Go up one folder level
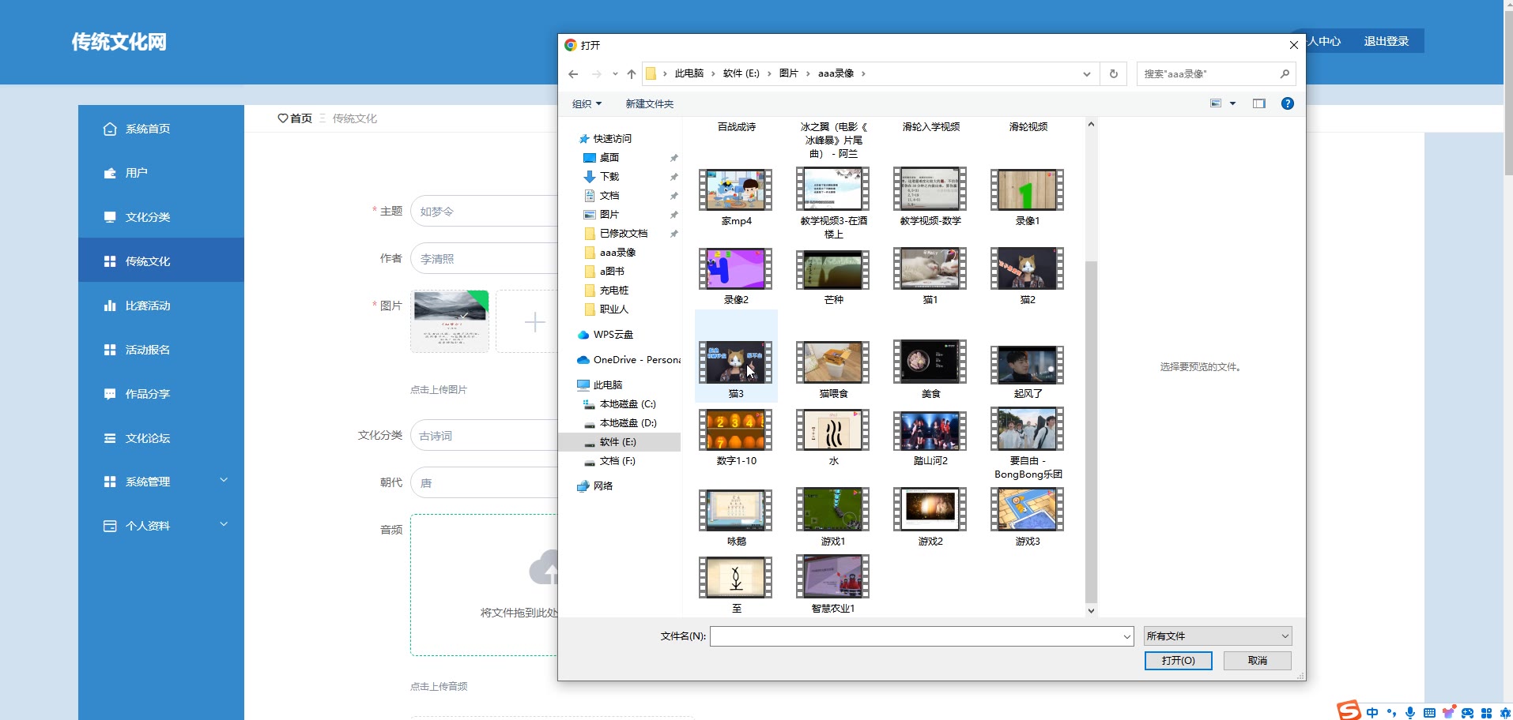The width and height of the screenshot is (1513, 720). tap(631, 74)
